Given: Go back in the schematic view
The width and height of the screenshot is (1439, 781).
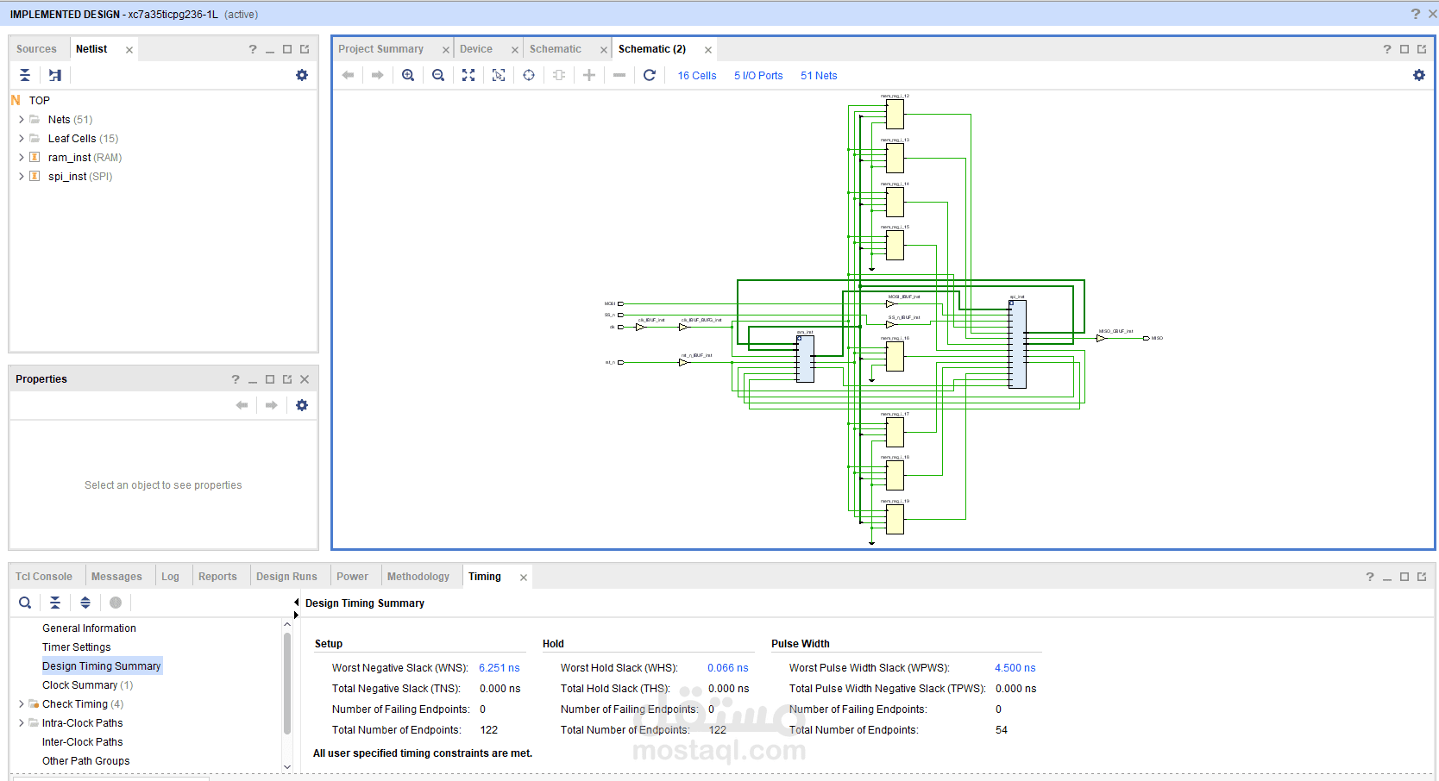Looking at the screenshot, I should pos(348,75).
